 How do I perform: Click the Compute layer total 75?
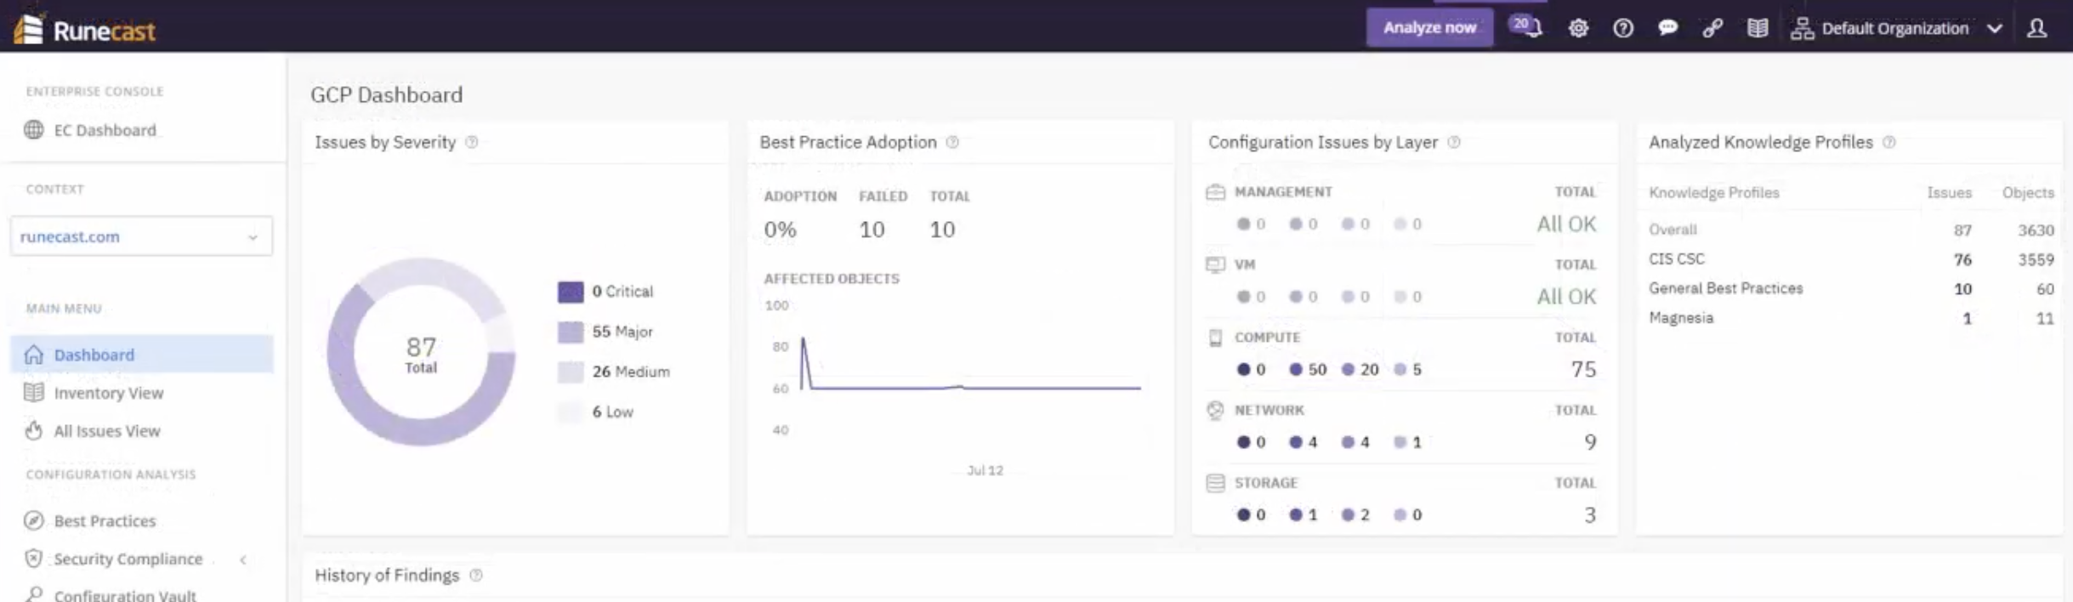click(1583, 369)
